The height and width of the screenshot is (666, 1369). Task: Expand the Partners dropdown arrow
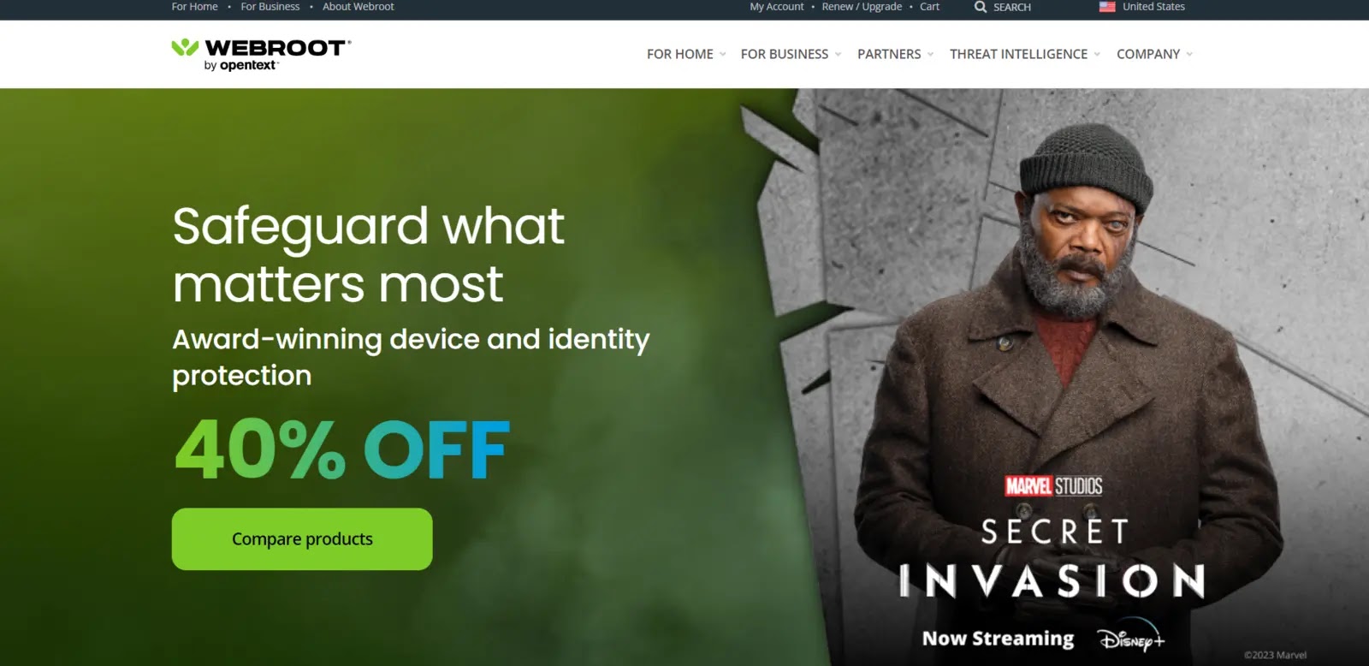coord(930,54)
